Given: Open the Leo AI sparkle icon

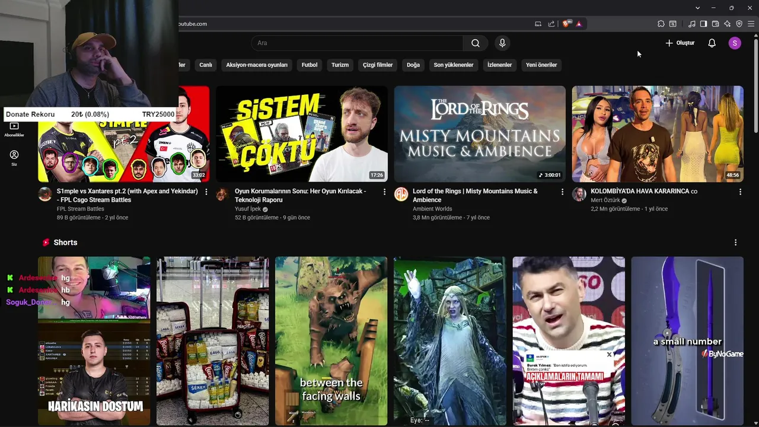Looking at the screenshot, I should coord(728,24).
